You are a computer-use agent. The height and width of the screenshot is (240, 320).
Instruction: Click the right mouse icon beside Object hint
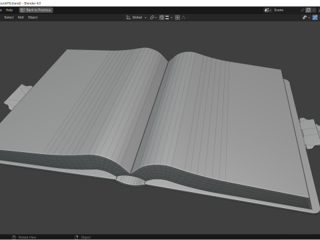pos(77,237)
